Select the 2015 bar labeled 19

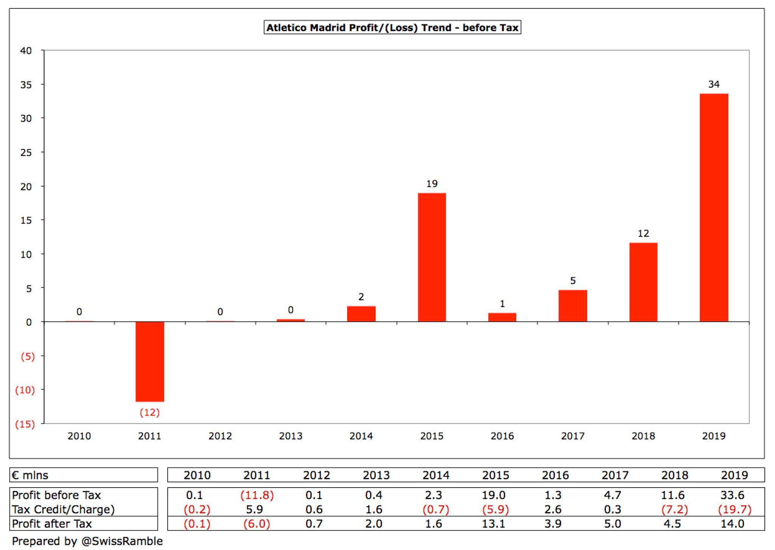click(x=432, y=257)
